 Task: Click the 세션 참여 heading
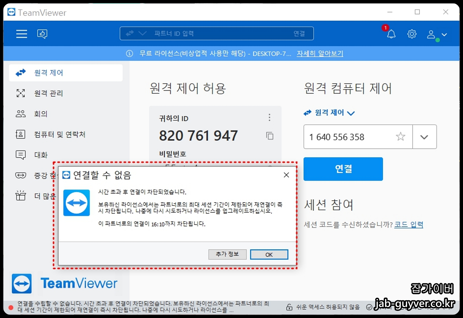[x=329, y=205]
